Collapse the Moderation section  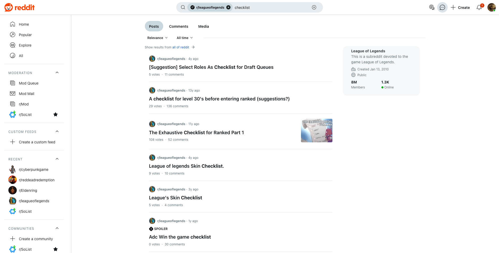coord(57,73)
